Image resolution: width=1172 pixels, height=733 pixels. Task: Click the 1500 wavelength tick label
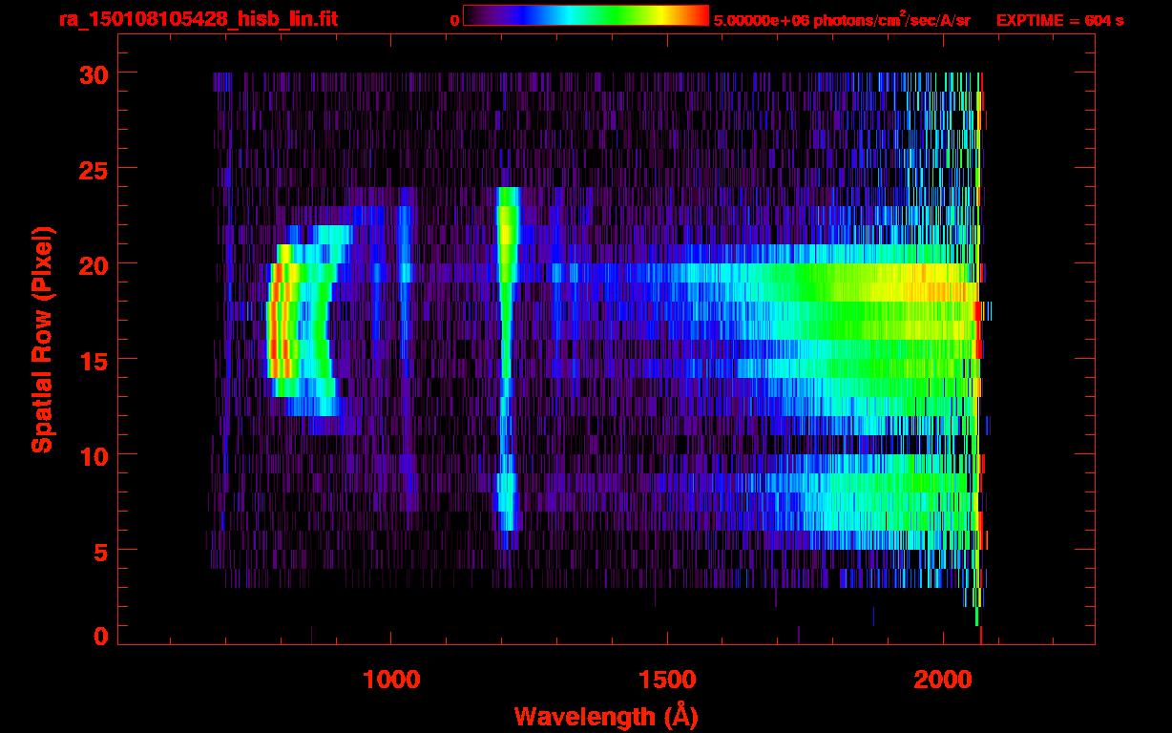point(667,680)
